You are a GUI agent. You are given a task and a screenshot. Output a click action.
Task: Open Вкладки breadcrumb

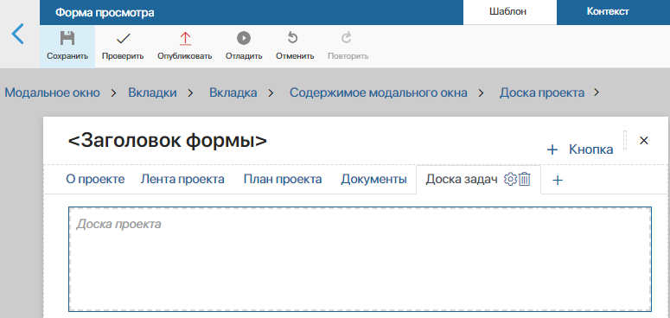point(152,92)
